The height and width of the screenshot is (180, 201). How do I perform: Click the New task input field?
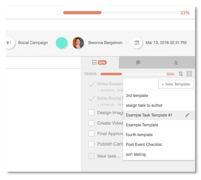pyautogui.click(x=108, y=156)
